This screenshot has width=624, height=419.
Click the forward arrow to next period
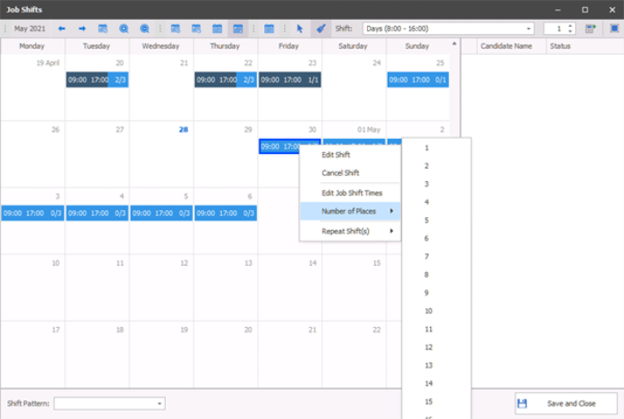pos(82,29)
